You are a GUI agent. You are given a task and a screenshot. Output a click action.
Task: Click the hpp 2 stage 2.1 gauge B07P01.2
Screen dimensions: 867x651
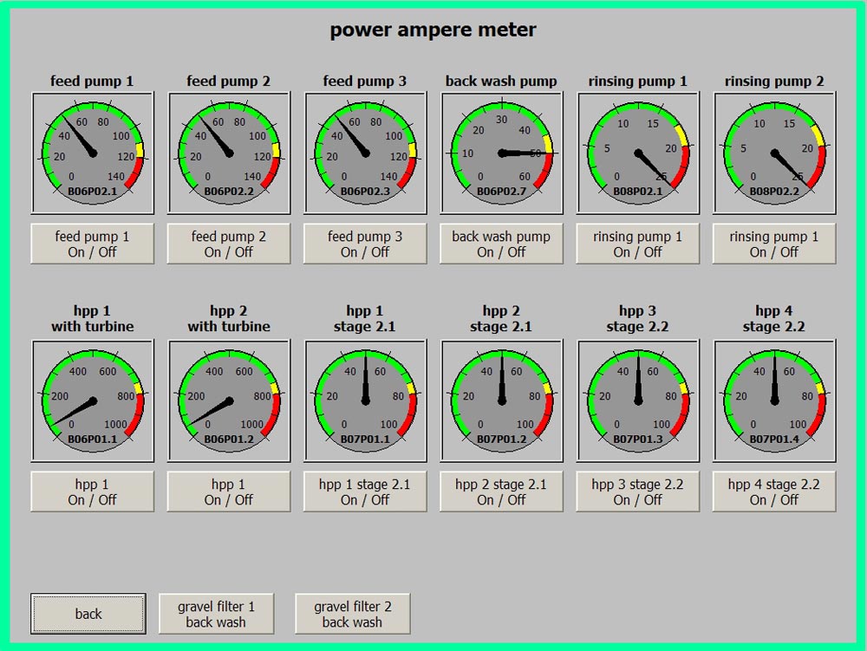501,400
